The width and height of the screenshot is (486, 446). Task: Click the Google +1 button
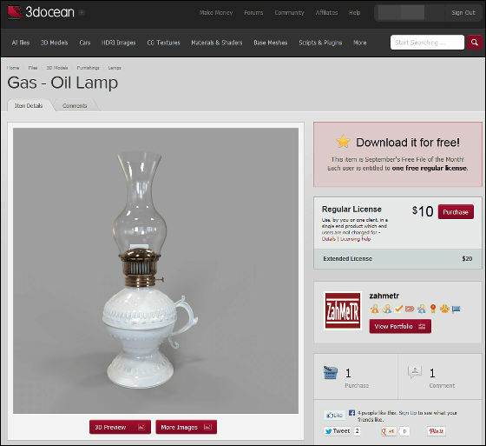(388, 431)
